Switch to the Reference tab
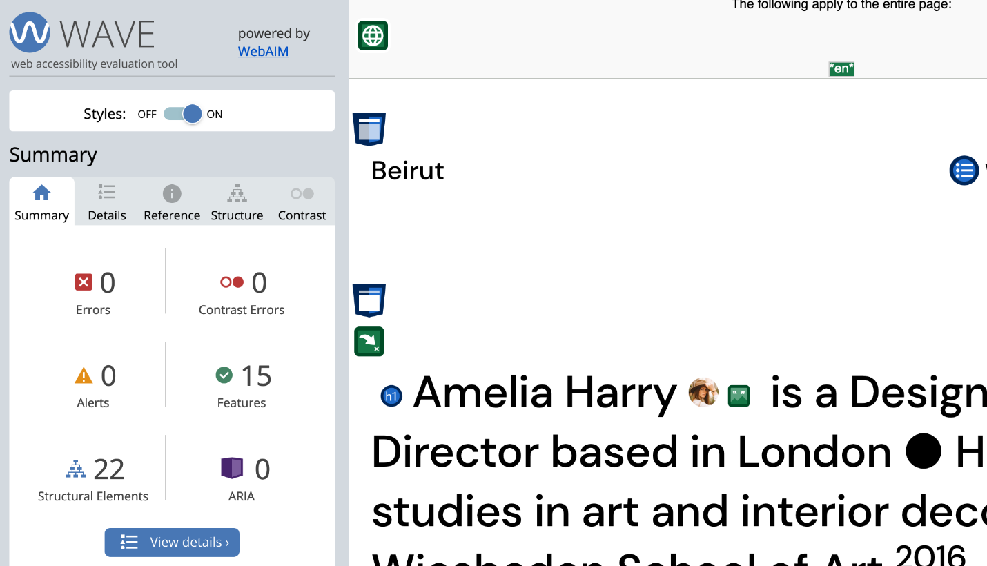The image size is (987, 566). pos(172,202)
